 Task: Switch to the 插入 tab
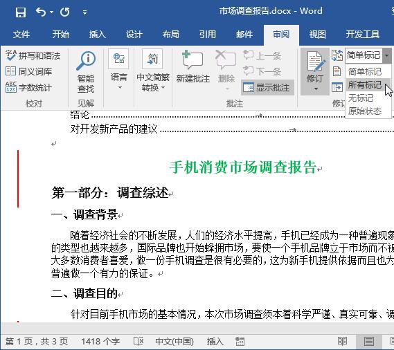97,34
